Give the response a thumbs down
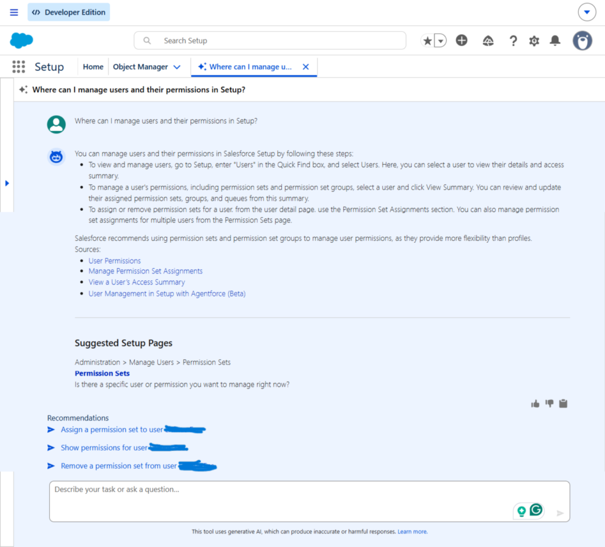 [549, 404]
